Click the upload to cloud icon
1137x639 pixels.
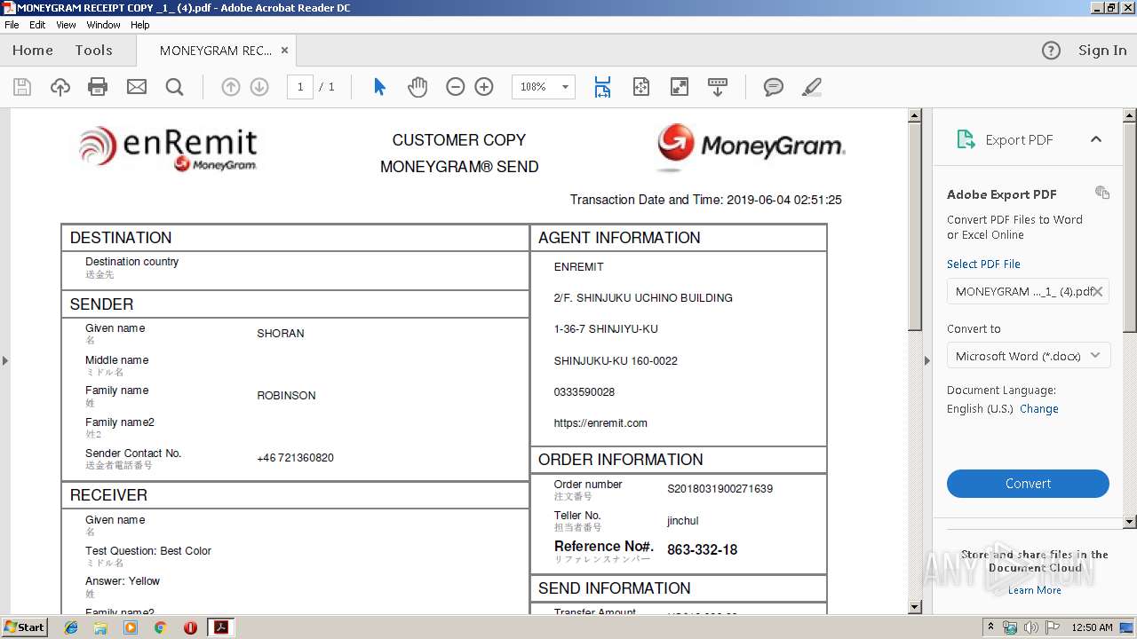click(60, 87)
